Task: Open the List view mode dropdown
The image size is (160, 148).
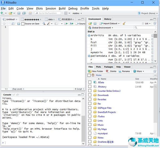Action: [x=146, y=24]
